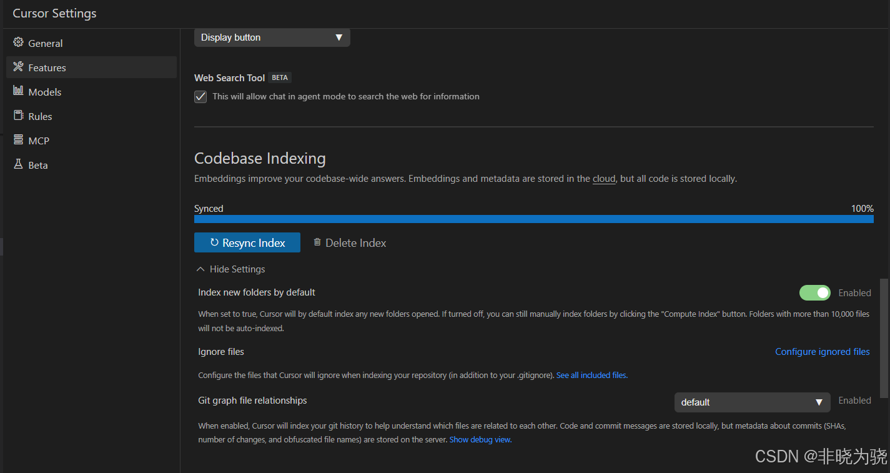Click the 100% progress label
The width and height of the screenshot is (890, 473).
click(863, 209)
